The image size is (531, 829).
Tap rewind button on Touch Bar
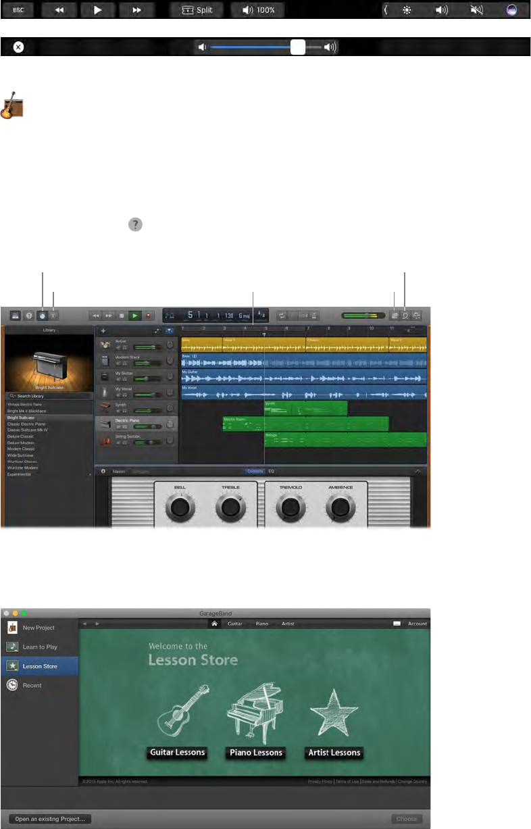point(60,10)
